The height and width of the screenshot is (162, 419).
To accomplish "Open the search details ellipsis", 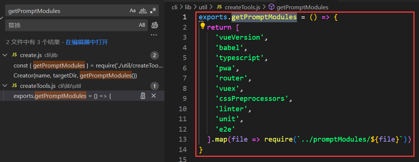I will [x=154, y=35].
